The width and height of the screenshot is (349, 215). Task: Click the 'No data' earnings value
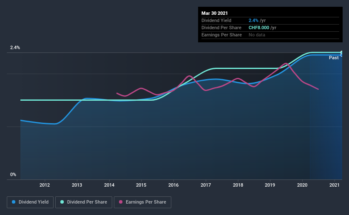pos(257,35)
